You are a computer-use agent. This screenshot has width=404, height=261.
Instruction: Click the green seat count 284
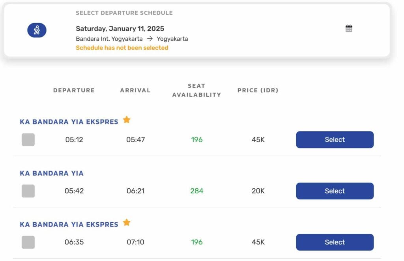coord(196,191)
